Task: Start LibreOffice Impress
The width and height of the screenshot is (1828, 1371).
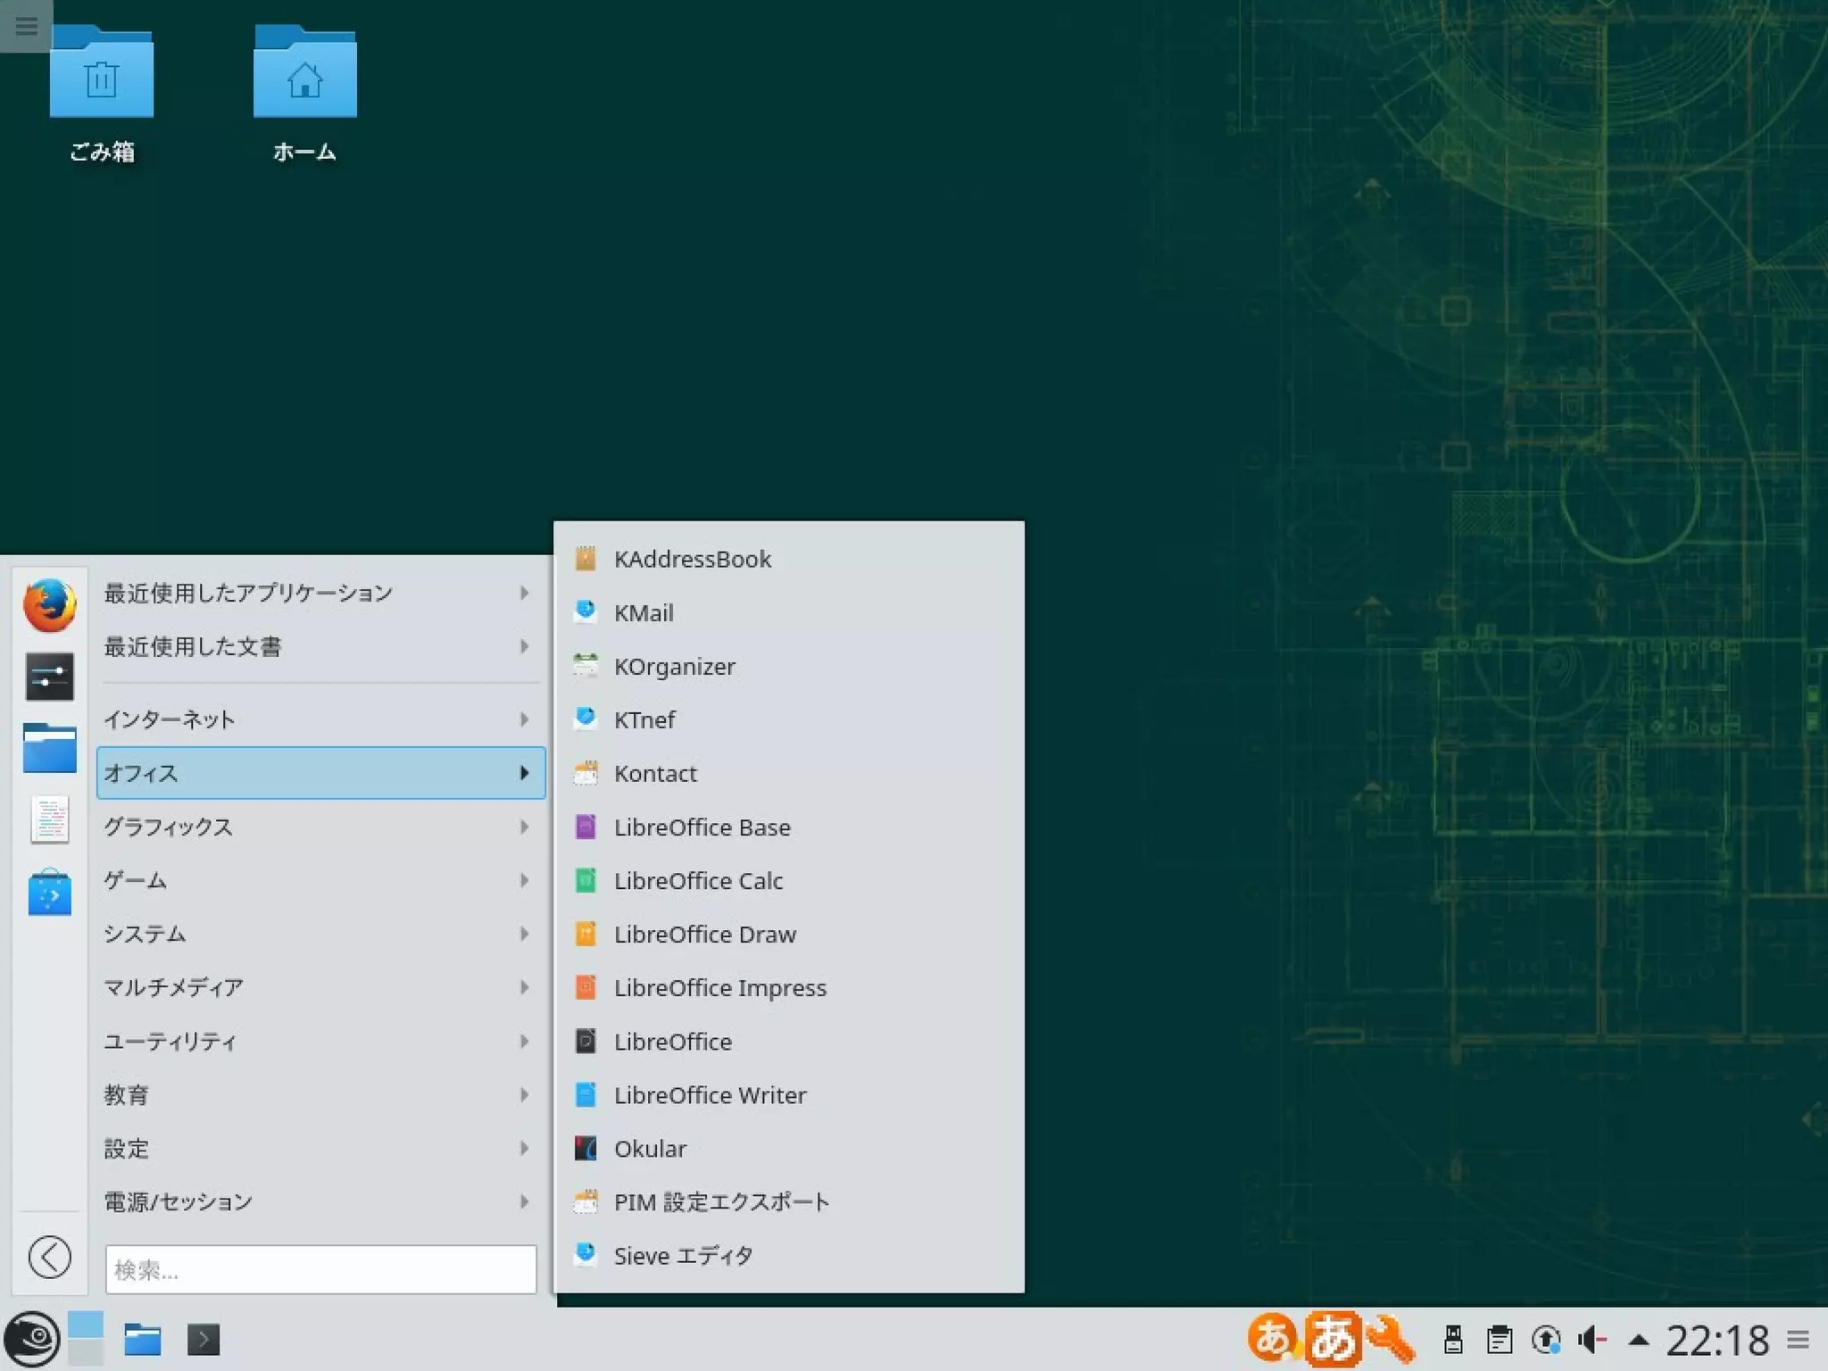Action: point(789,987)
